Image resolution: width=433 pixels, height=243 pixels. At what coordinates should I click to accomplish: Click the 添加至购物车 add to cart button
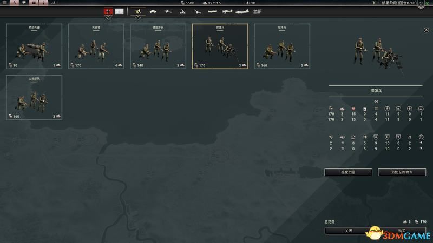[x=402, y=172]
